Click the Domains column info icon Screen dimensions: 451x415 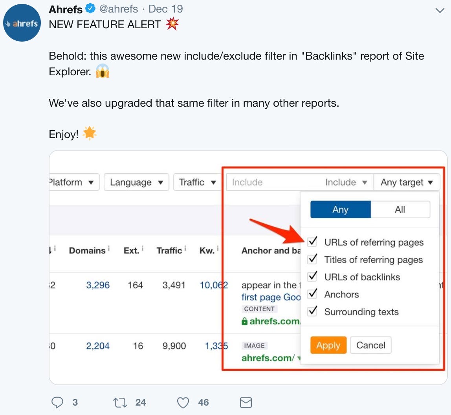(x=108, y=248)
